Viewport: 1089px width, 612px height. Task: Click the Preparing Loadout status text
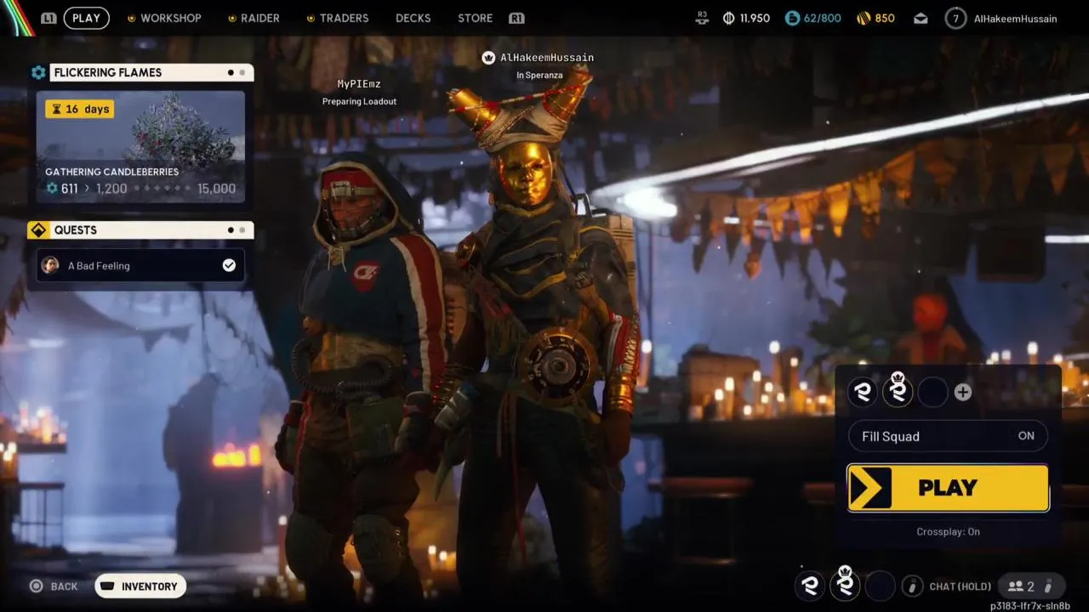tap(359, 101)
